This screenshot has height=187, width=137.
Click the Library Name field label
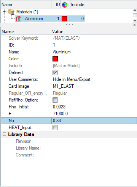28,148
